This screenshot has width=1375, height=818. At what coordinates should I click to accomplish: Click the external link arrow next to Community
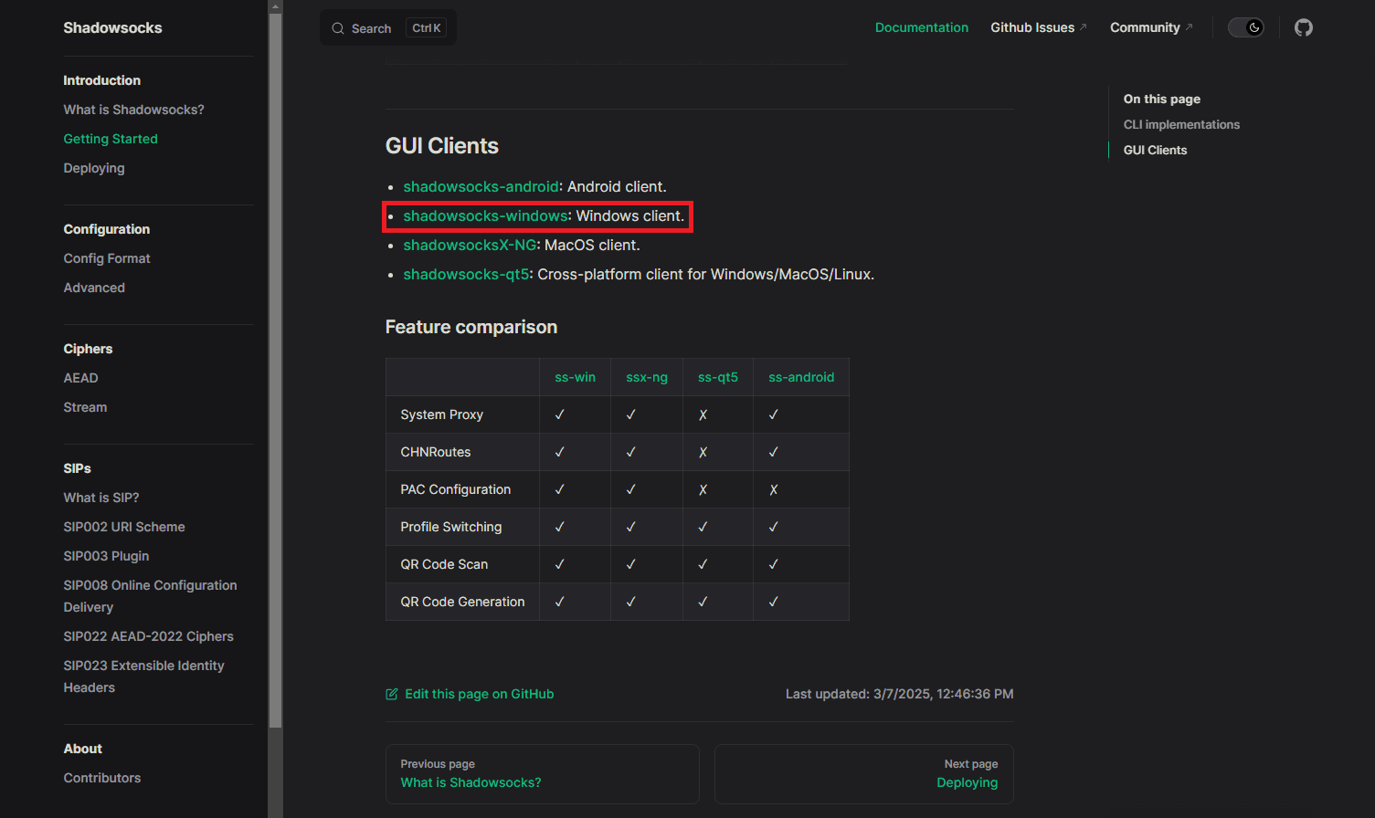pyautogui.click(x=1189, y=25)
